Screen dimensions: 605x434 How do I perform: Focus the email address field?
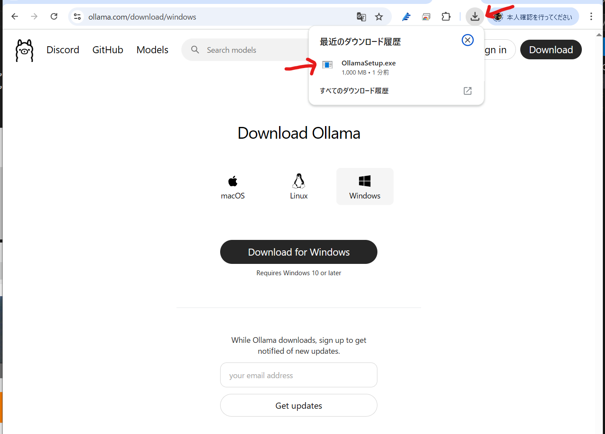click(x=299, y=375)
